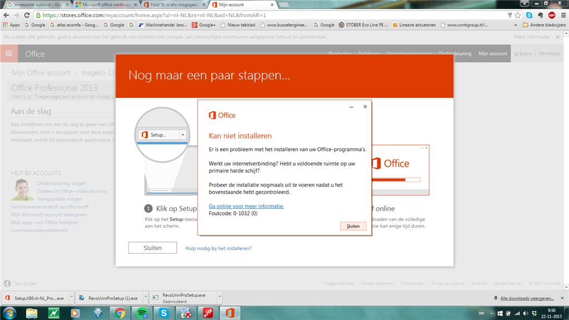Viewport: 569px width, 320px height.
Task: Open the Evernote elephant extension
Action: pyautogui.click(x=541, y=15)
